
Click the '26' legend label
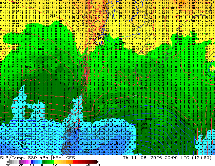[x=71, y=165]
